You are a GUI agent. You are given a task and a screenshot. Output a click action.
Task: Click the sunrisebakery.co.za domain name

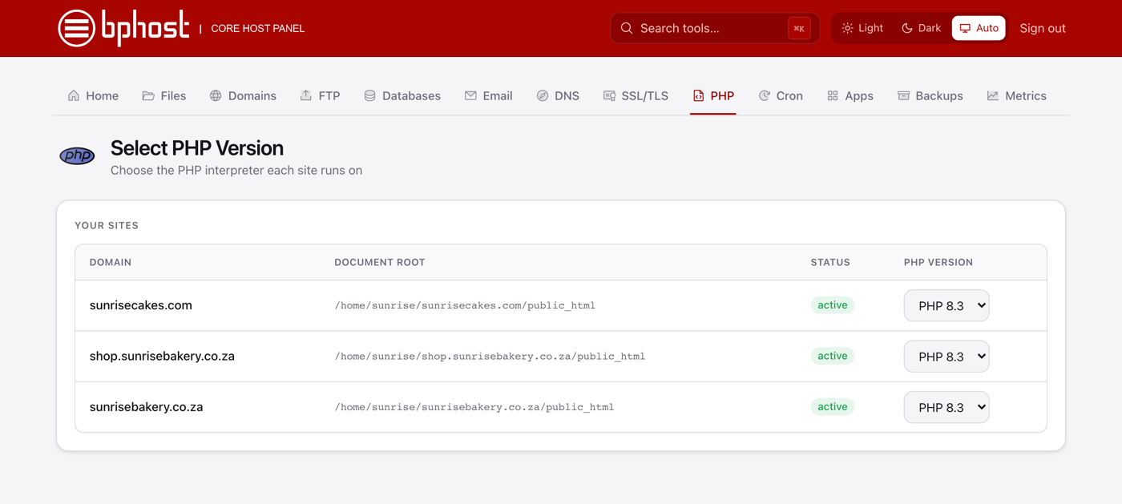tap(146, 407)
